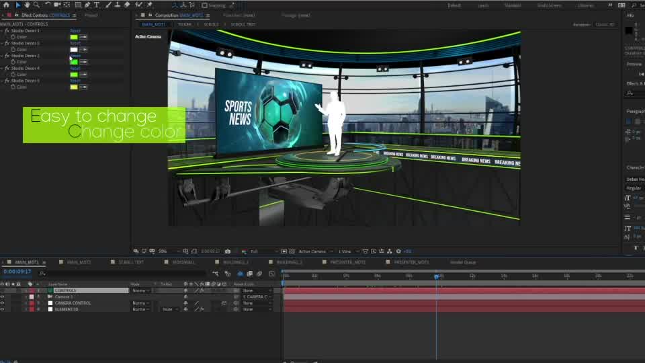Select the Eraser tool
645x363 pixels.
tap(127, 5)
